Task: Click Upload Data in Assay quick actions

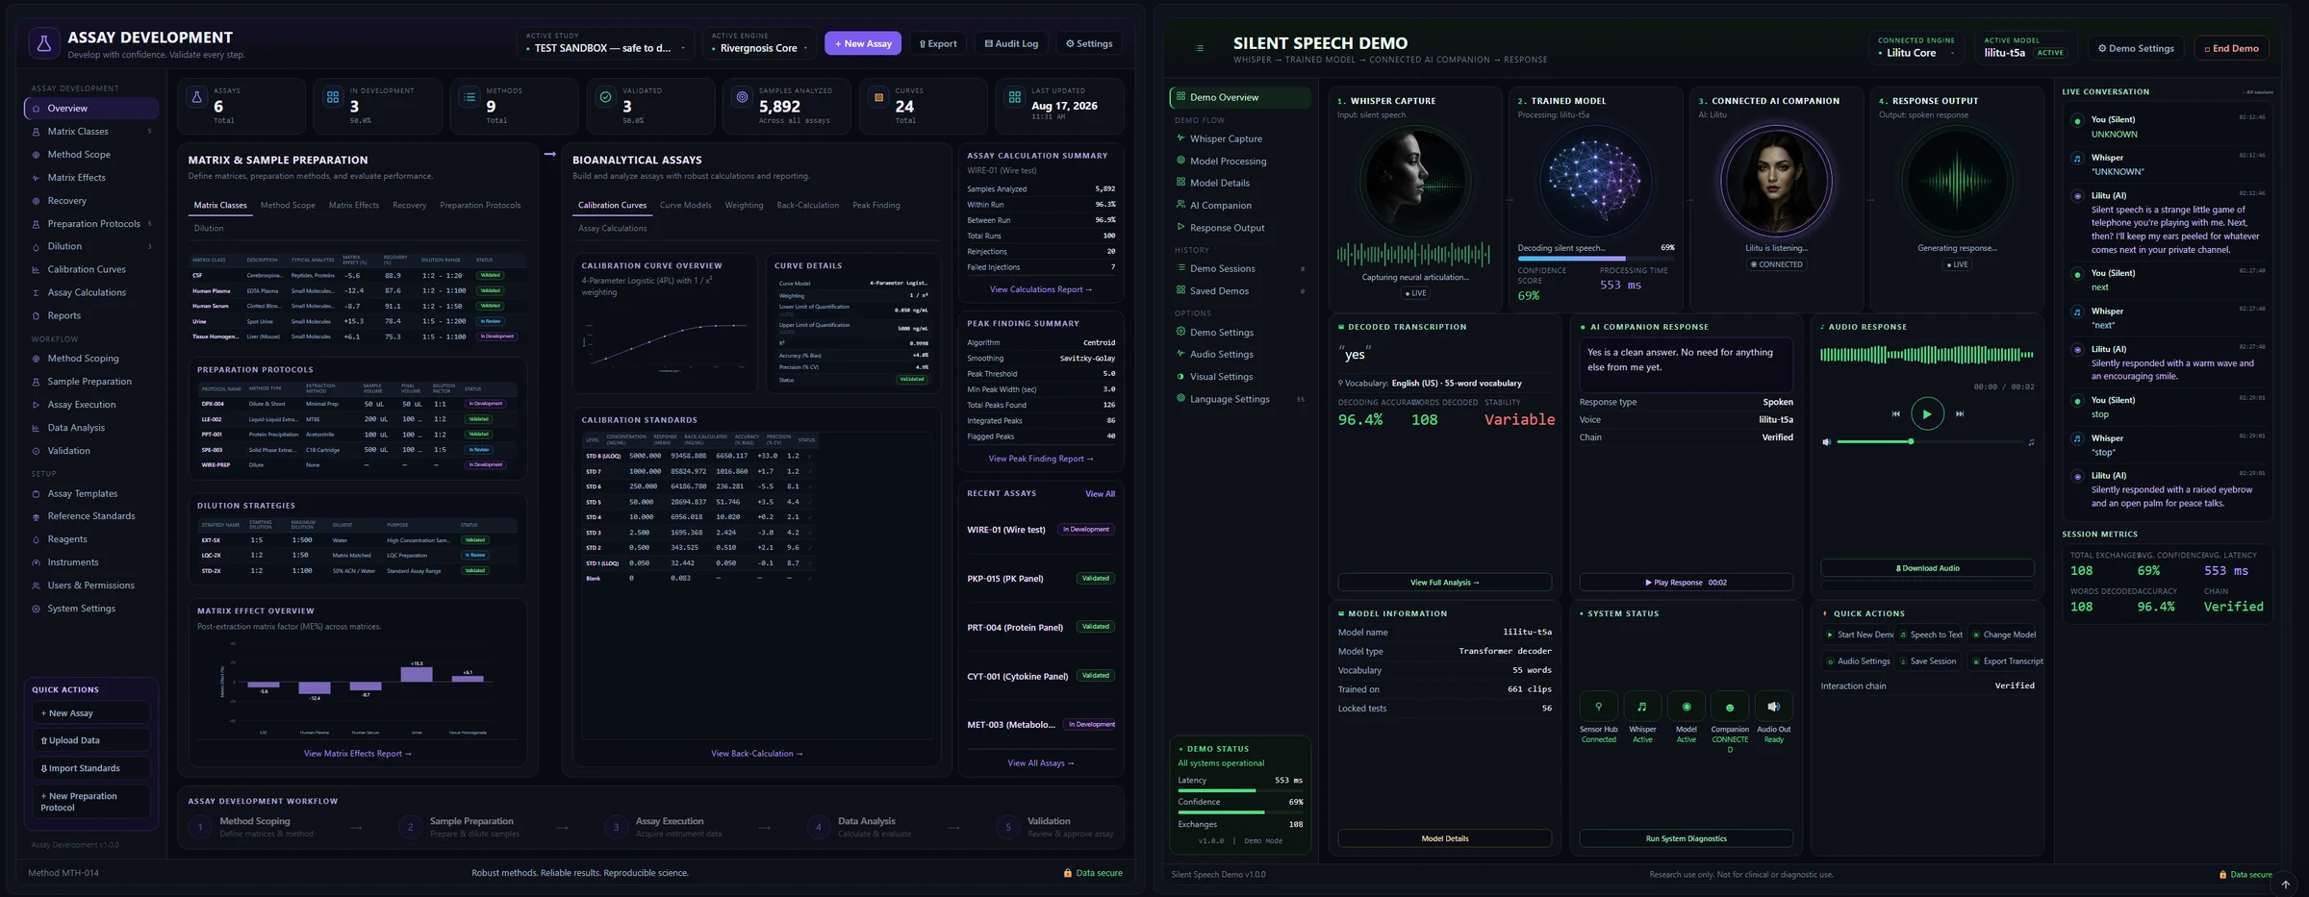Action: [90, 740]
